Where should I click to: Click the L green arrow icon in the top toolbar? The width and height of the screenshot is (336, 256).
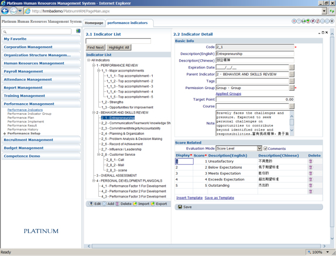[303, 21]
